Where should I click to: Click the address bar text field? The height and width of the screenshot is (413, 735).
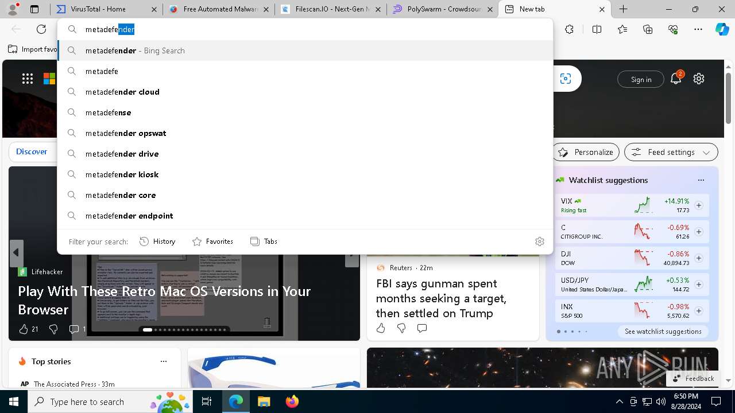click(x=305, y=29)
